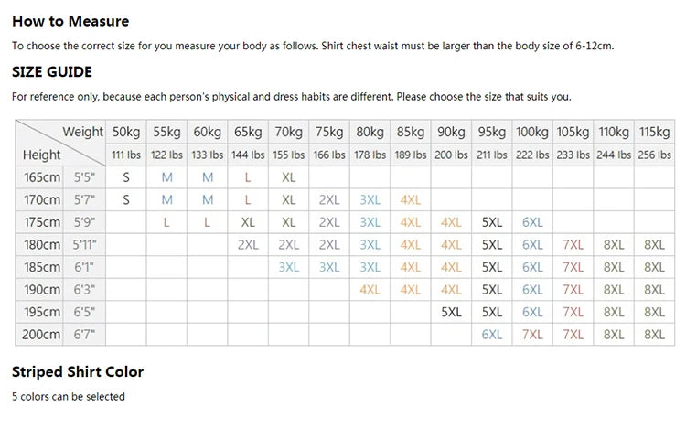This screenshot has height=438, width=686.
Task: Select the 6XL cell in the 200cm row
Action: pyautogui.click(x=492, y=335)
